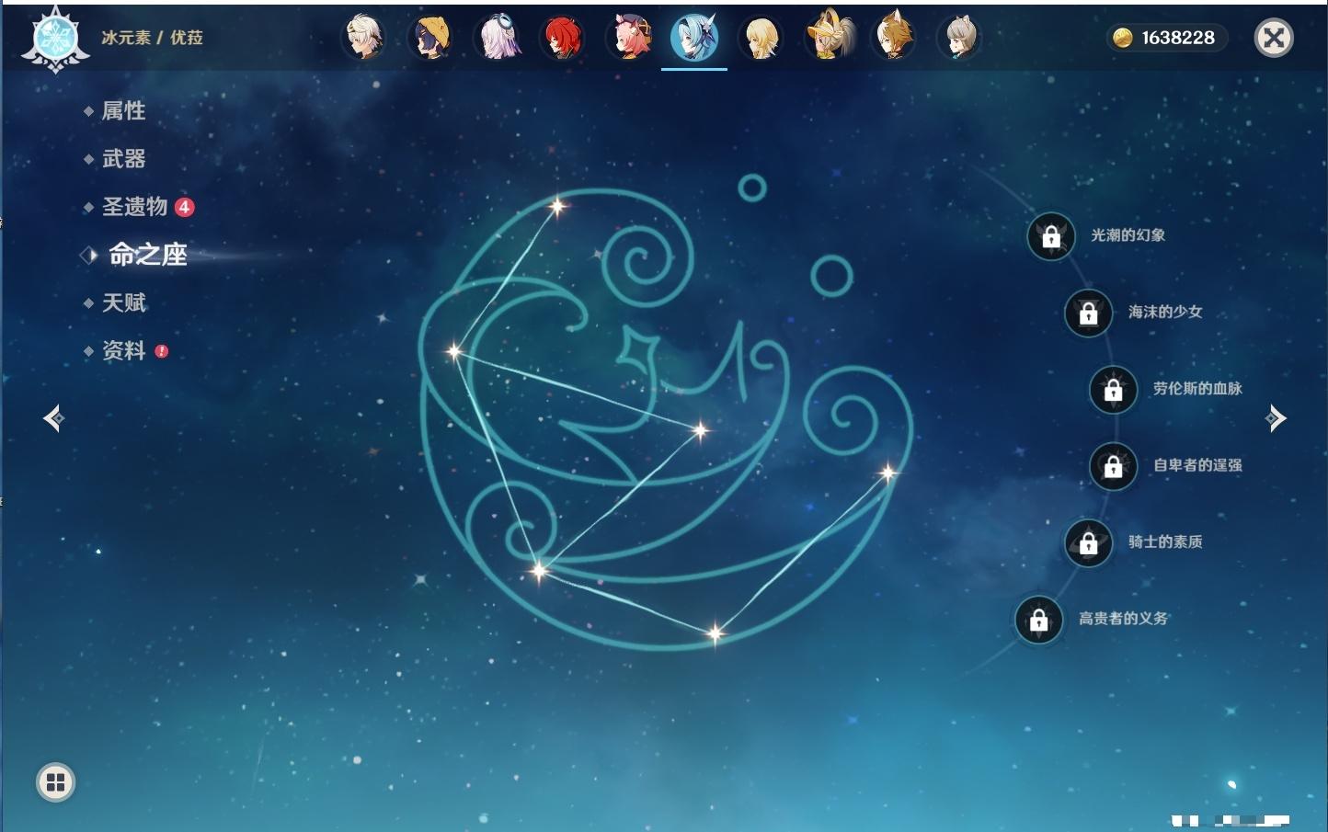
Task: Open the locked 劳伦斯的血脉 constellation node
Action: (1114, 389)
